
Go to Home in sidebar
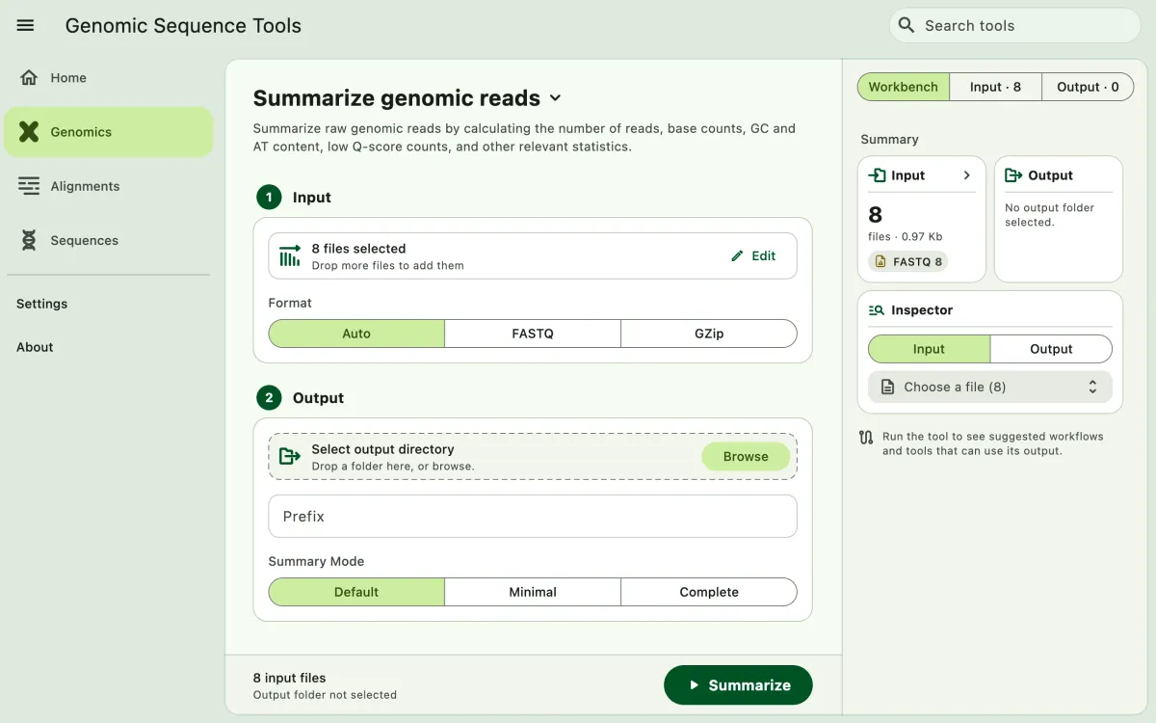(x=108, y=78)
